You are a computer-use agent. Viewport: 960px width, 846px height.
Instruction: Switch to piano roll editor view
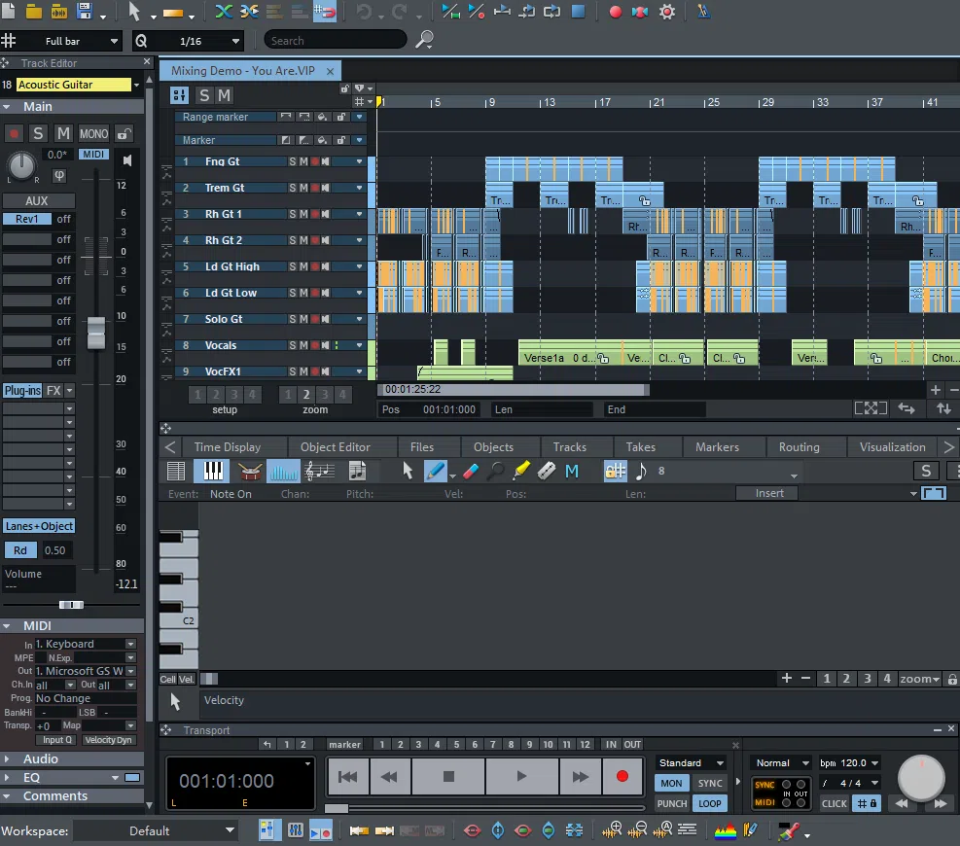212,472
